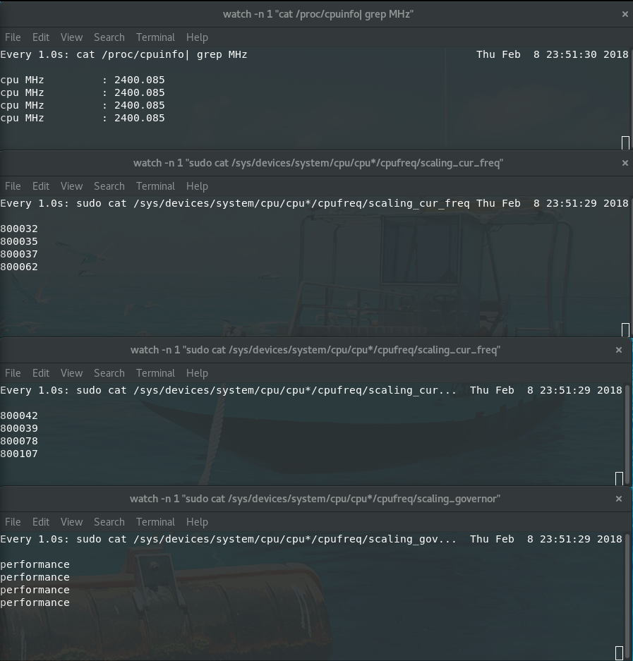Open the Edit menu in the first scaling_cur_freq window
Viewport: 633px width, 661px height.
40,186
